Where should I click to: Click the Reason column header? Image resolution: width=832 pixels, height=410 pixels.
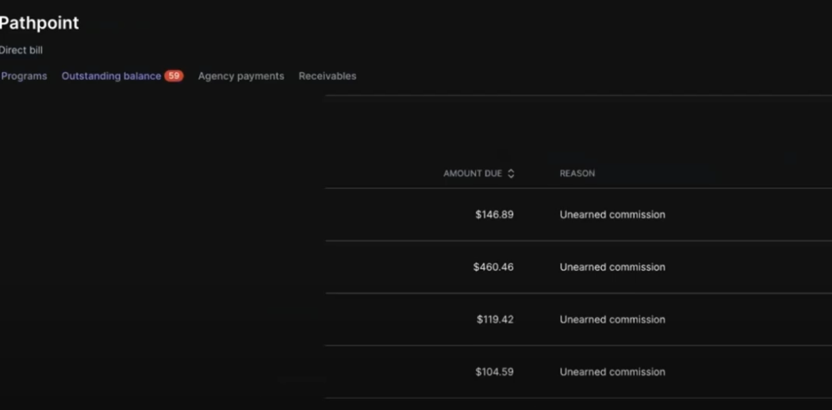coord(577,174)
